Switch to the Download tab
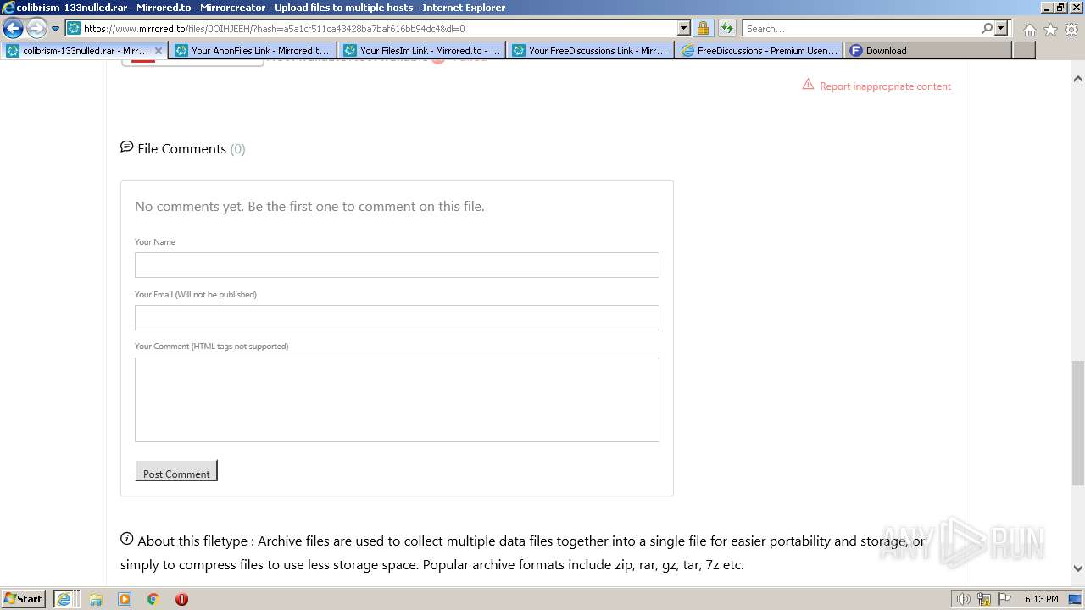1085x610 pixels. point(928,51)
